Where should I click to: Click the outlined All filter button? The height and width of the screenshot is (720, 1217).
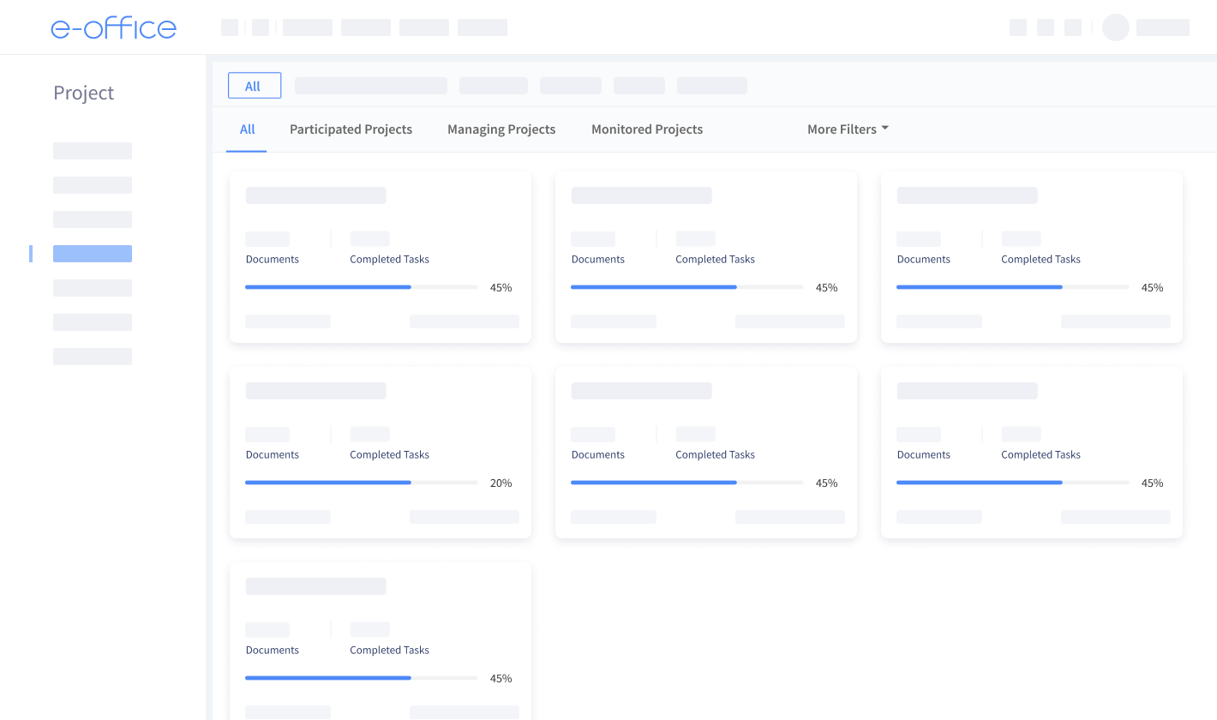(255, 86)
